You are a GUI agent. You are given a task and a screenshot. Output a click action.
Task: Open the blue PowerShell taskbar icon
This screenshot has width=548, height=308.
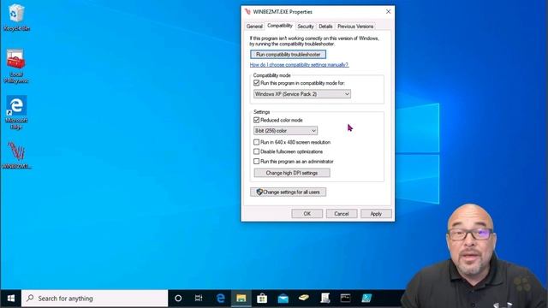point(366,299)
